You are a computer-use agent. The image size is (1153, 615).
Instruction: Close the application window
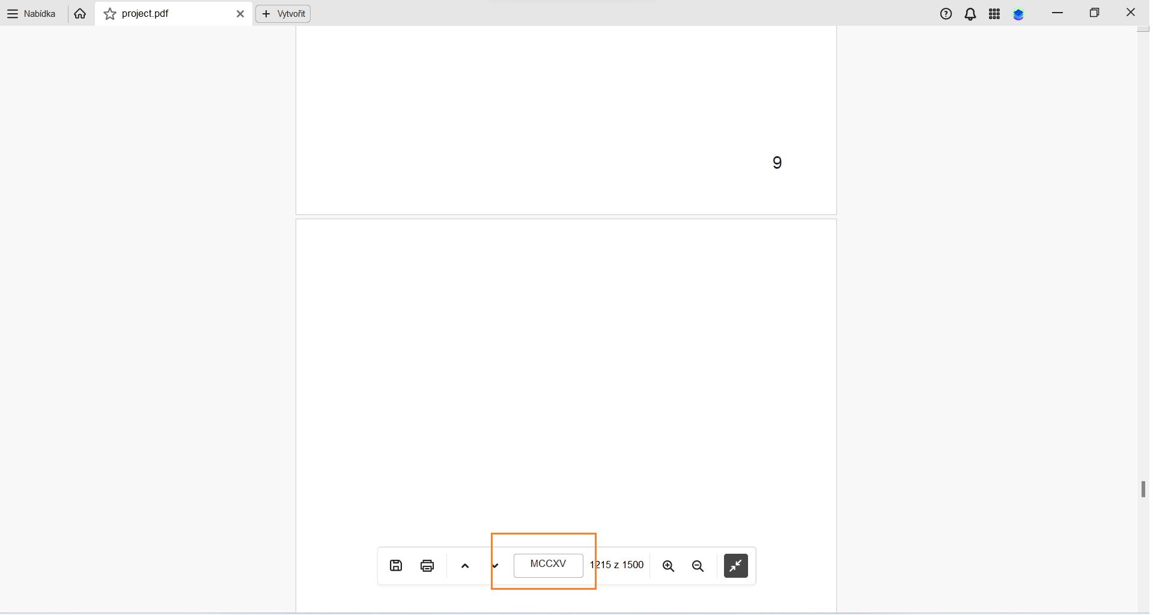[1131, 13]
